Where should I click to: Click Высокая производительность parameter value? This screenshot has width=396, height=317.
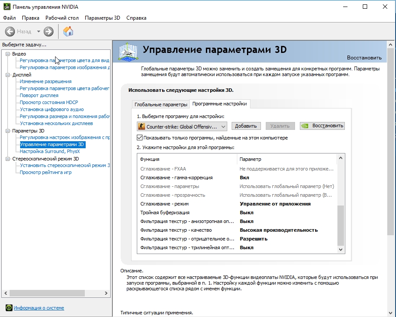click(278, 230)
